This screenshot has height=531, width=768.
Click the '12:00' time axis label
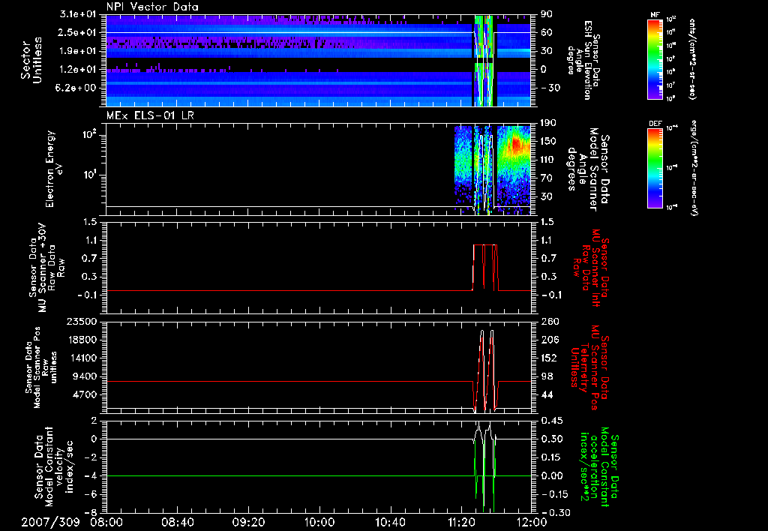tap(532, 522)
